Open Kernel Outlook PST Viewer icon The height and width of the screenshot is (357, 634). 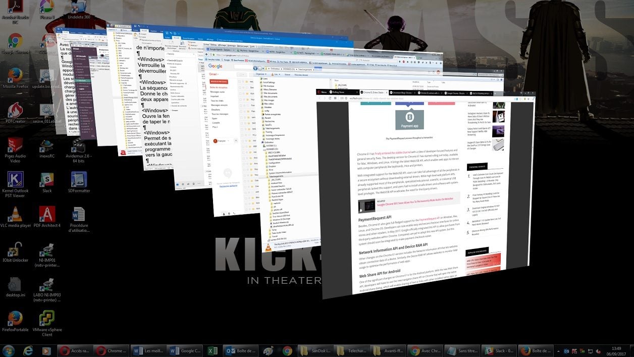15,185
